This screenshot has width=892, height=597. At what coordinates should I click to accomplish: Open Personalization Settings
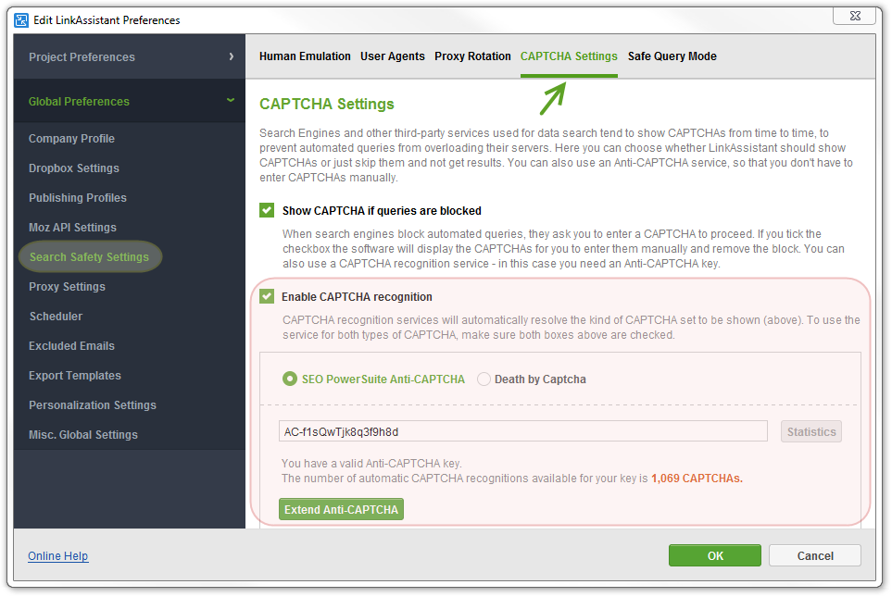tap(93, 404)
